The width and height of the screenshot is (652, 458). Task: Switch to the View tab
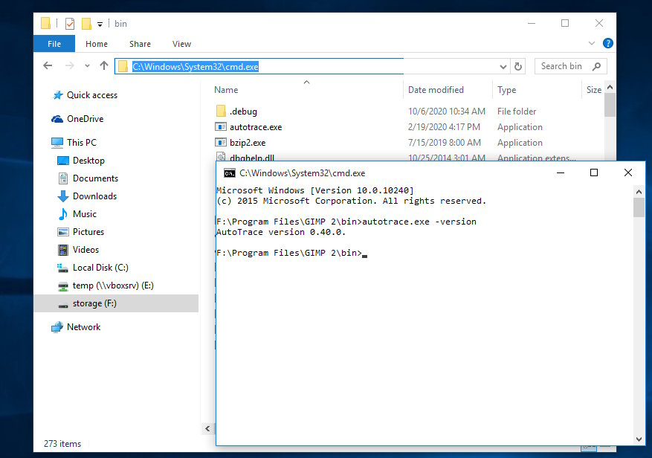[181, 44]
